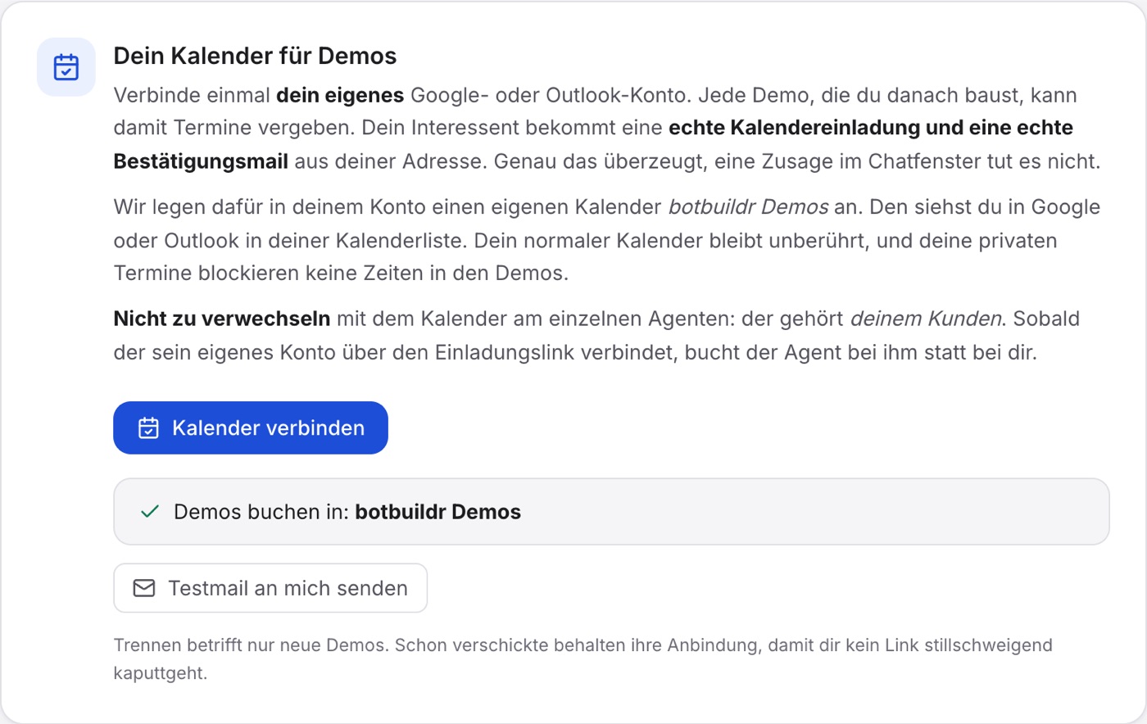Click the green checkmark before Demos buchen in
The image size is (1147, 724).
click(150, 512)
